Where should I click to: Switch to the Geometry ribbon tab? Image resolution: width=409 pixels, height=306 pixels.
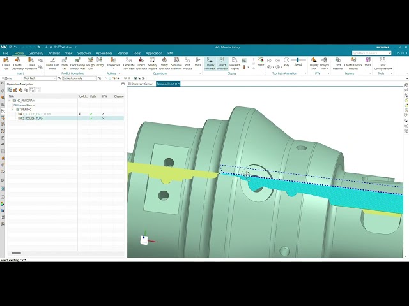[36, 53]
